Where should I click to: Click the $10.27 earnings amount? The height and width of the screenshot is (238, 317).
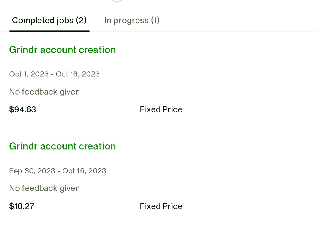tap(22, 206)
